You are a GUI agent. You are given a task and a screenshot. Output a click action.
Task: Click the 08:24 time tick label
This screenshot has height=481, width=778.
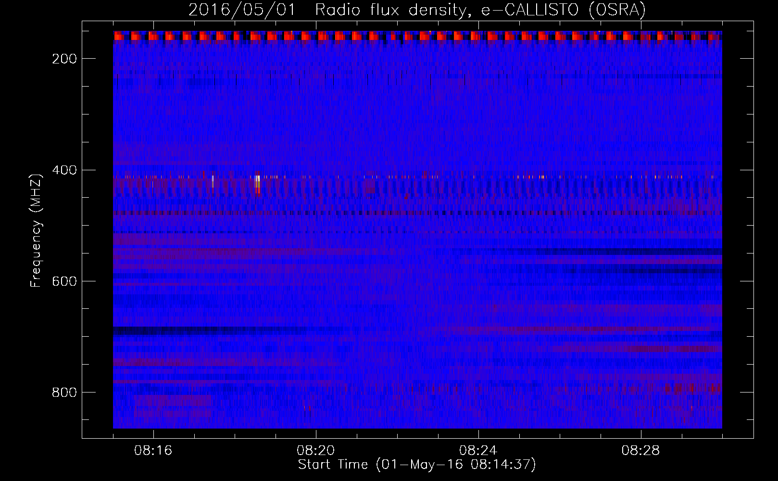478,451
